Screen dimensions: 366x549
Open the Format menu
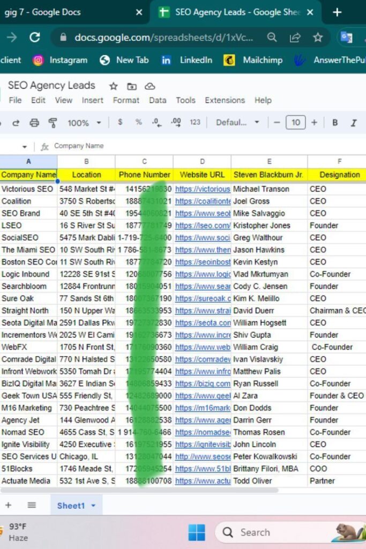[x=126, y=100]
